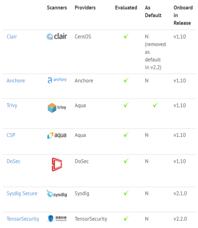This screenshot has width=198, height=228.
Task: Click the Trivy As Default green checkmark
Action: tap(155, 105)
